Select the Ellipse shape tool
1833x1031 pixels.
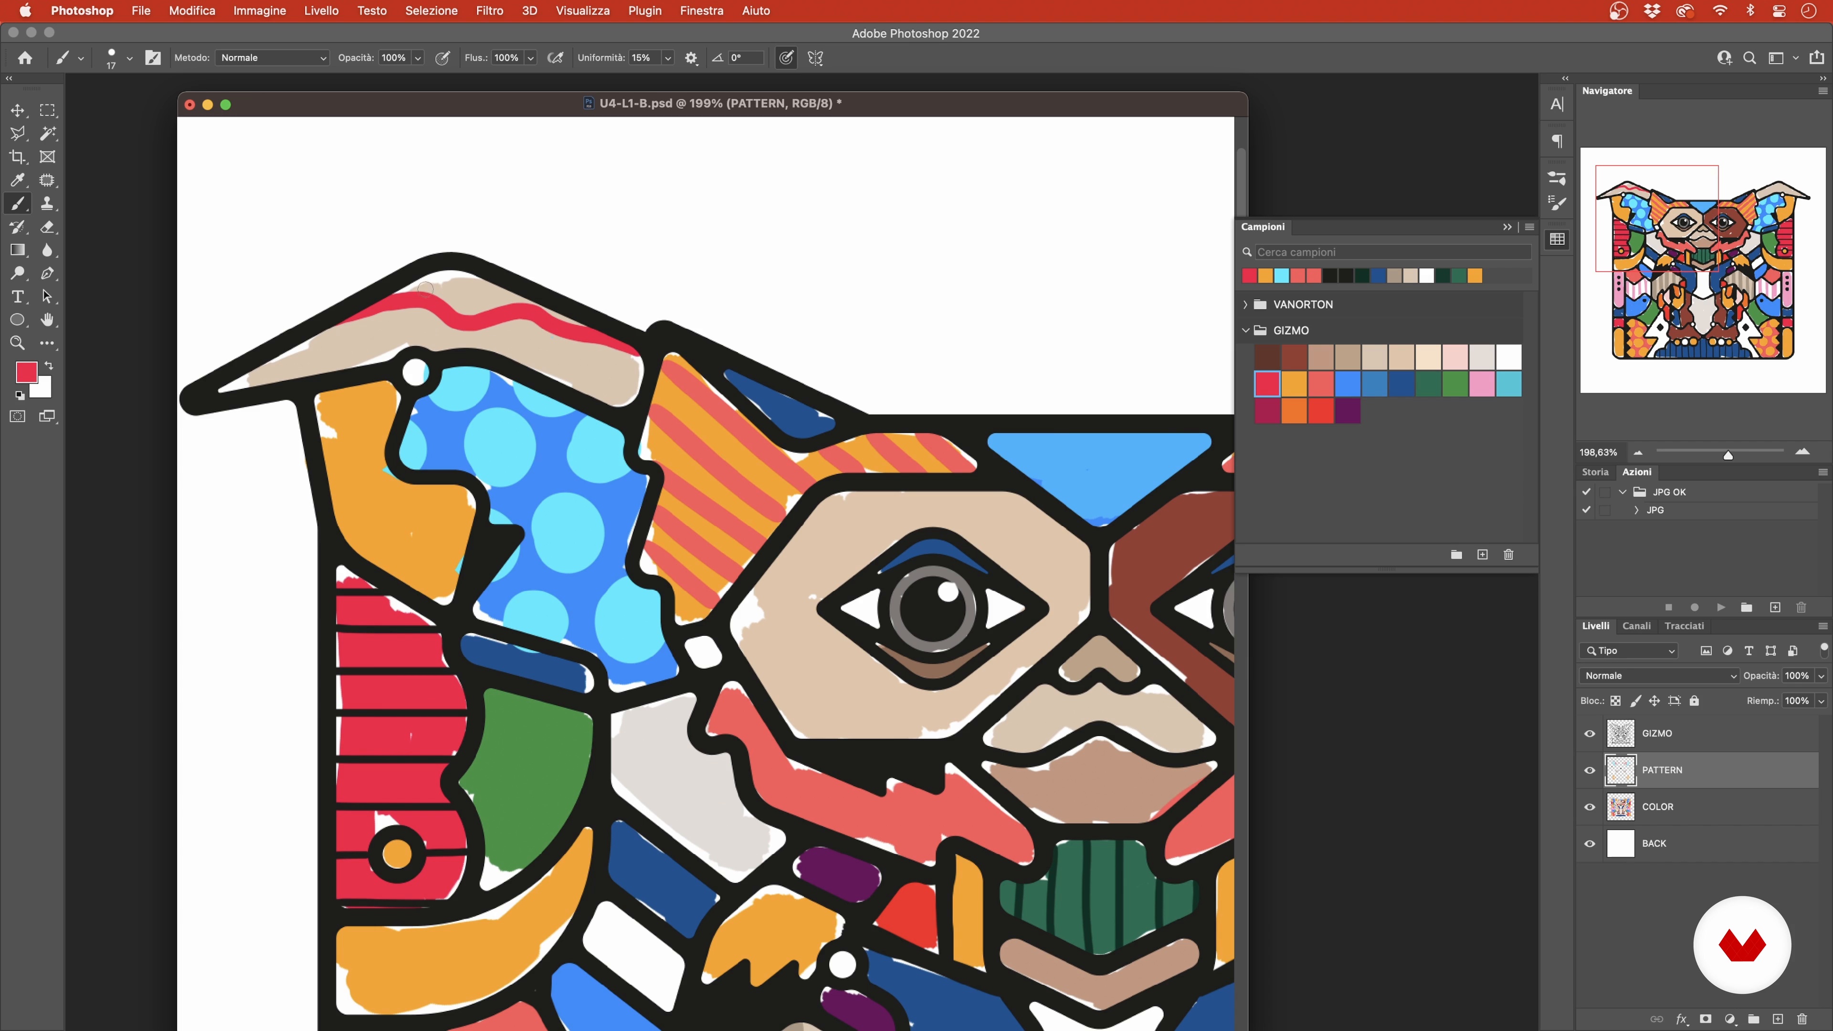point(17,320)
